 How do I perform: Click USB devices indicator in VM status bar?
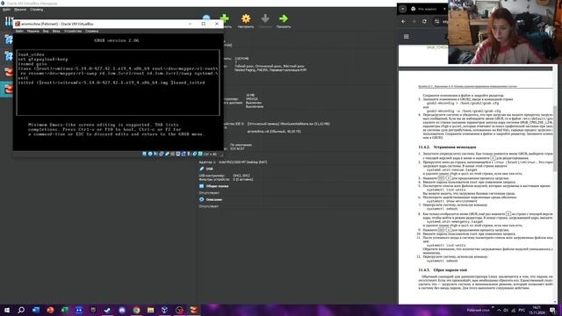167,154
